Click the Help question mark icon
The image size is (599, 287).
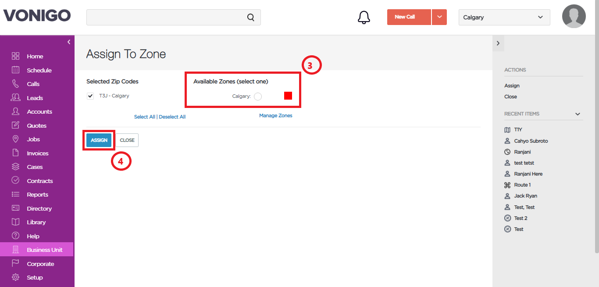click(x=16, y=236)
